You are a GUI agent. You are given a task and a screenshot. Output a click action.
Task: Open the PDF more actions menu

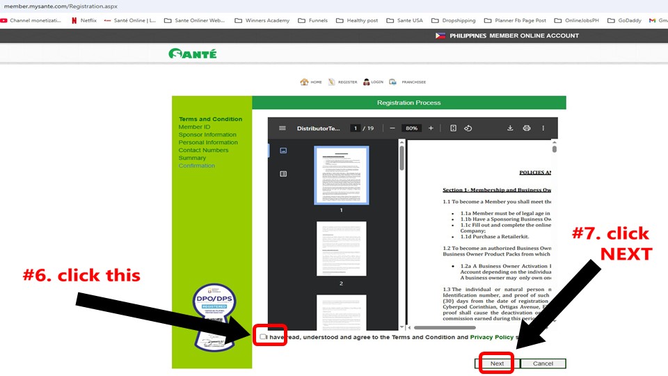point(543,128)
